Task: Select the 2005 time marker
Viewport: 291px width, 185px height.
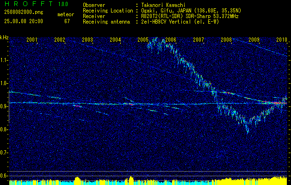Action: point(143,39)
